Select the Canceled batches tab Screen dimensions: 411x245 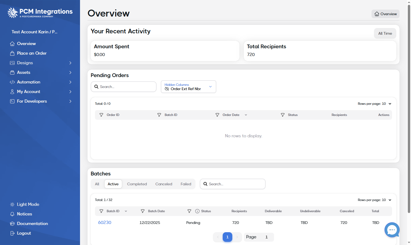164,184
